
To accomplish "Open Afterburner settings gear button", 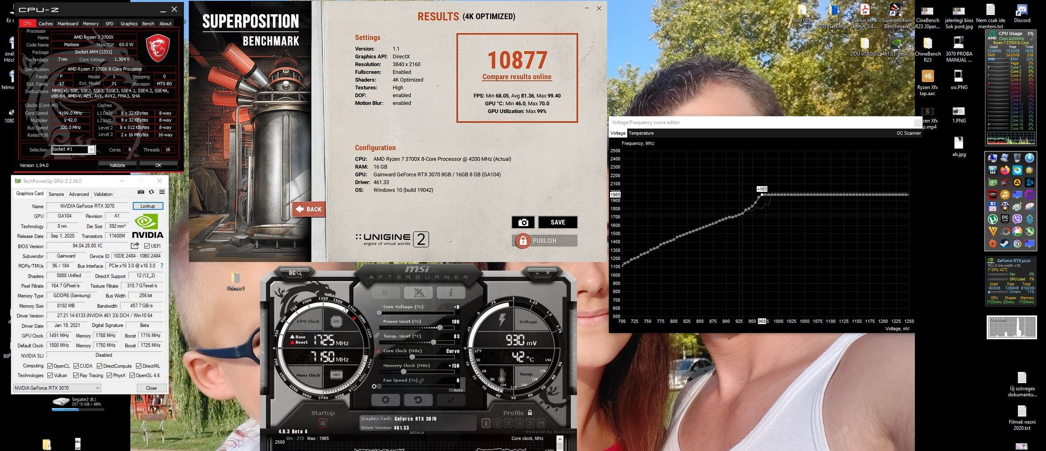I will (386, 400).
